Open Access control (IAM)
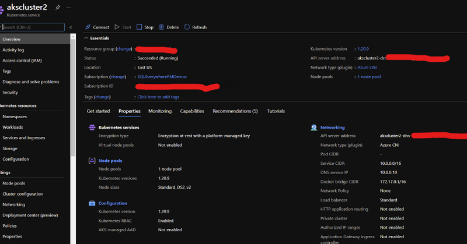 22,61
